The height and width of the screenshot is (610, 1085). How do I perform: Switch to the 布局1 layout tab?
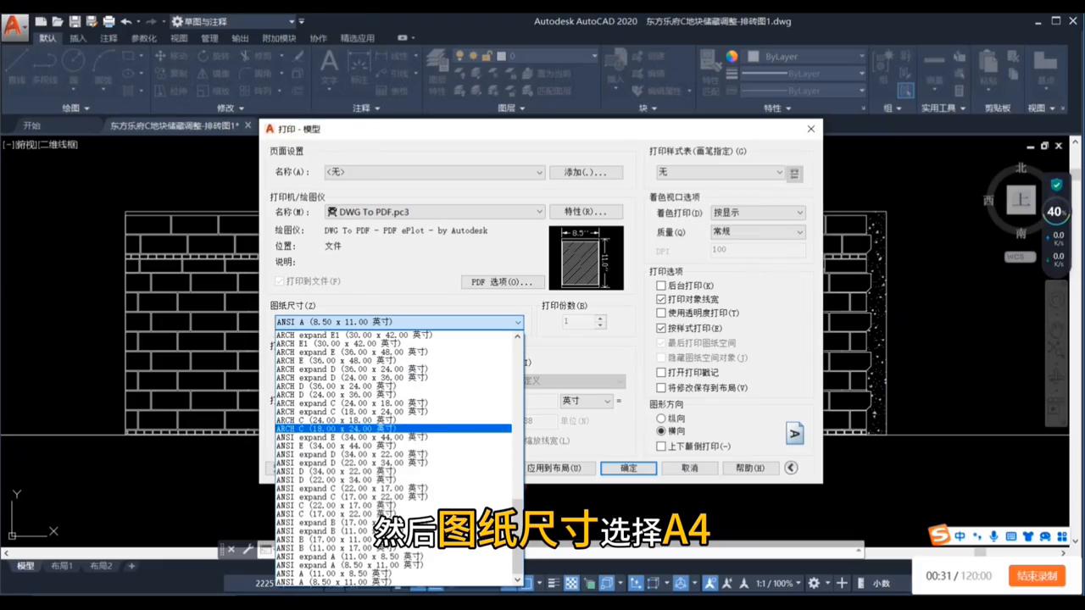point(61,566)
